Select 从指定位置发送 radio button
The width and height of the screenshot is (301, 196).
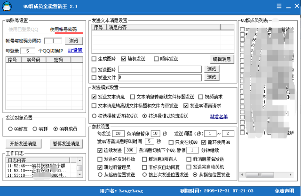195,174
